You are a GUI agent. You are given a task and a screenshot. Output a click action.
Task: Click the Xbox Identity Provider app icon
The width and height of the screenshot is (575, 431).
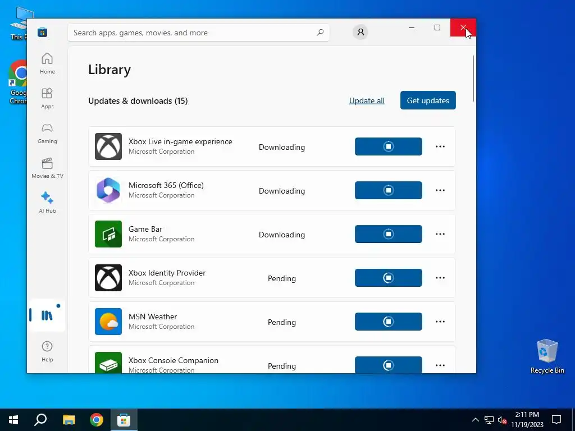[x=108, y=278]
